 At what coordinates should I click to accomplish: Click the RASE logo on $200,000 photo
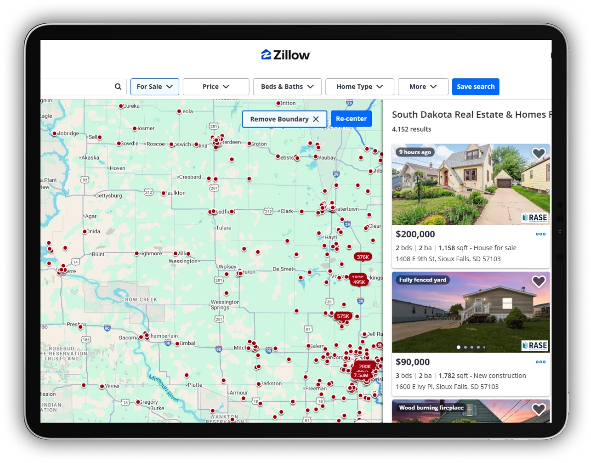pos(535,218)
